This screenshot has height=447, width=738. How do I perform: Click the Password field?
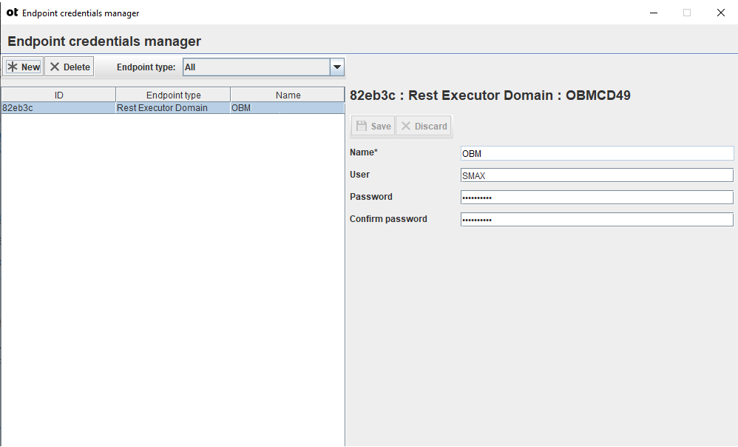coord(595,197)
